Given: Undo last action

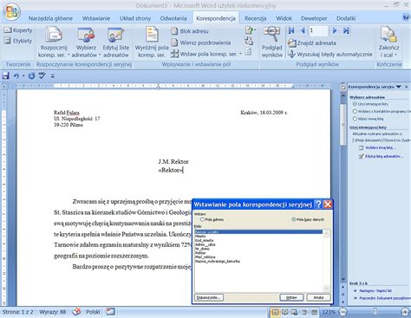Looking at the screenshot, I should (x=16, y=76).
